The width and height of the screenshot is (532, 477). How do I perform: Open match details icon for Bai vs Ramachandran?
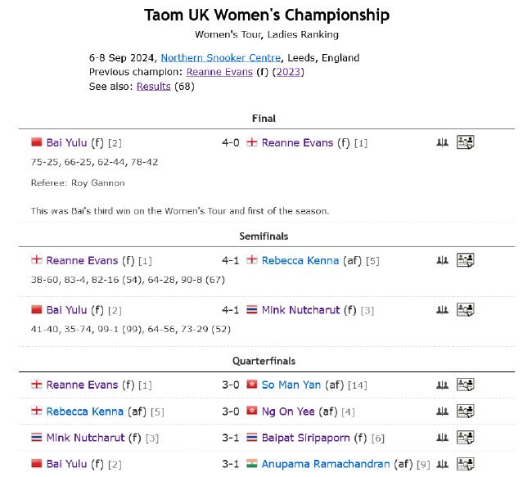(x=465, y=464)
